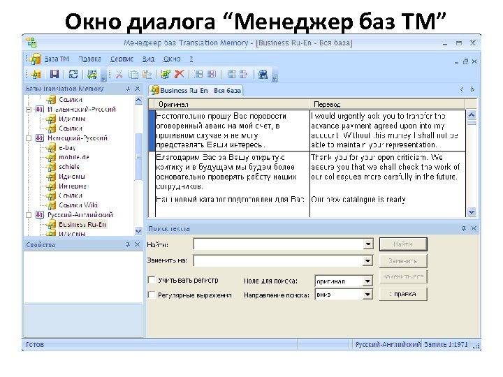
Task: Select the Business Ru-En tree item
Action: click(x=82, y=224)
